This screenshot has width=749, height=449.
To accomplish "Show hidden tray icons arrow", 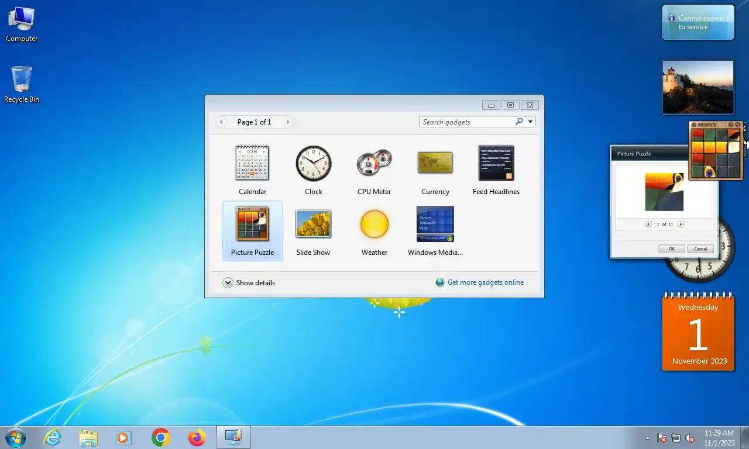I will [x=647, y=438].
